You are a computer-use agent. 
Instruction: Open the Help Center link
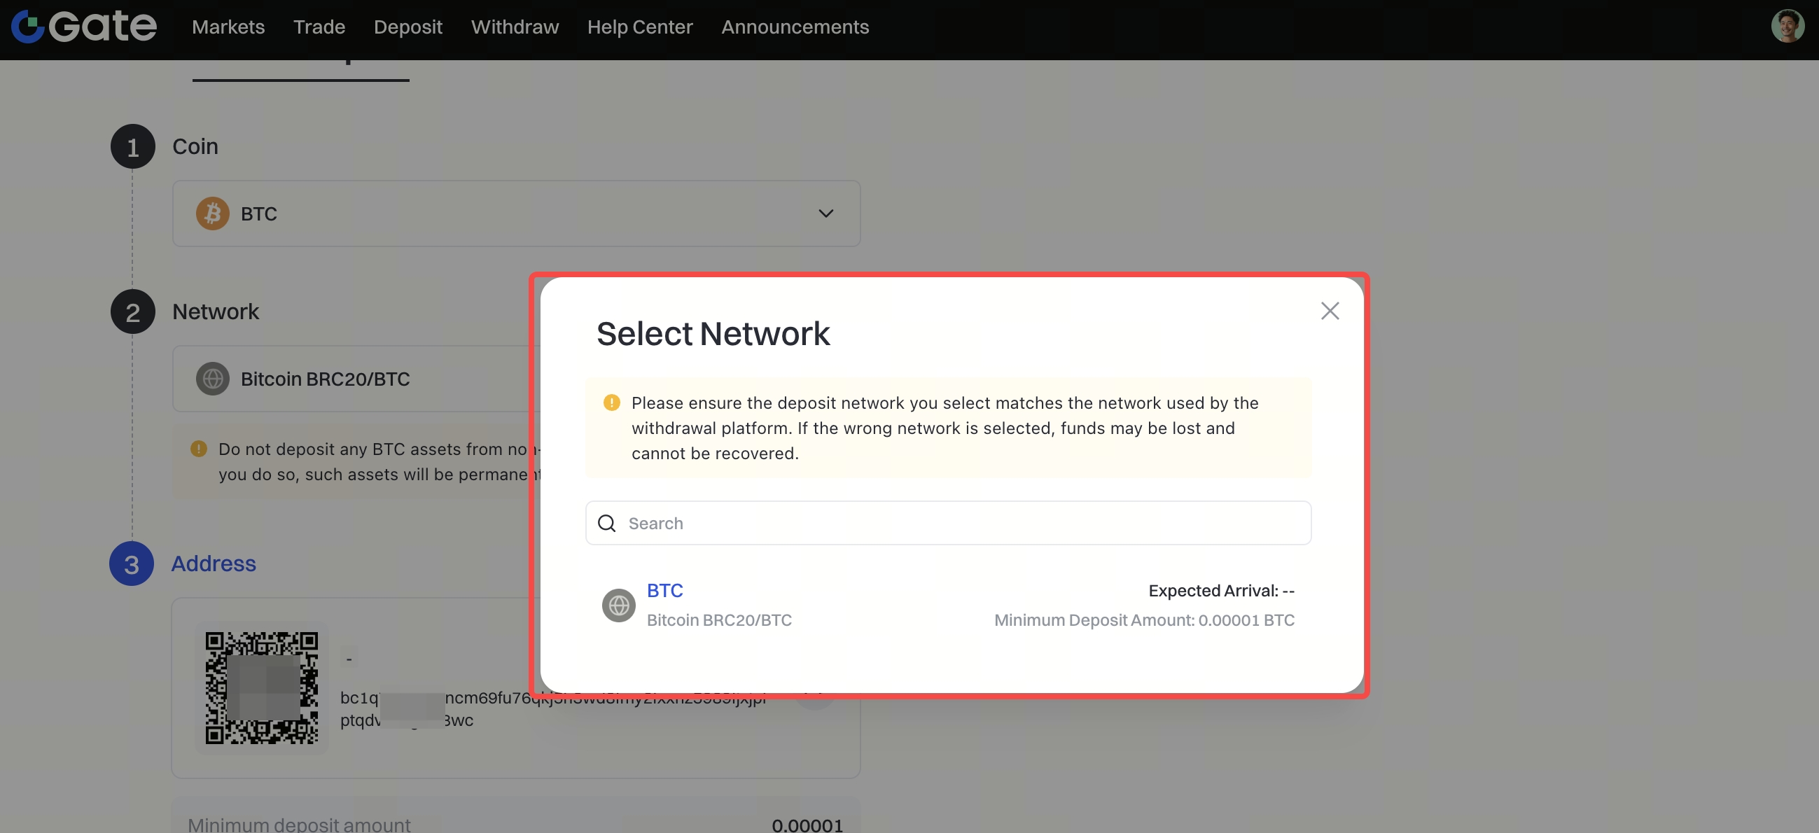coord(640,27)
